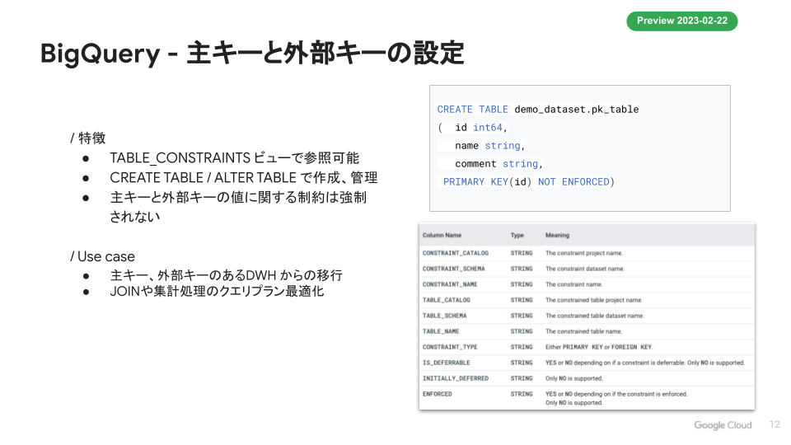The height and width of the screenshot is (445, 791).
Task: Click the bullet 主キーと外部キーの値に関する制約は強制
Action: (x=237, y=197)
